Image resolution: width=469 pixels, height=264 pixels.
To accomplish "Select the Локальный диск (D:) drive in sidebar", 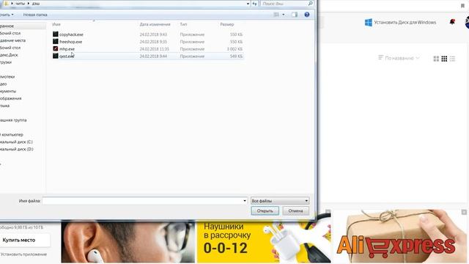I will [16, 149].
